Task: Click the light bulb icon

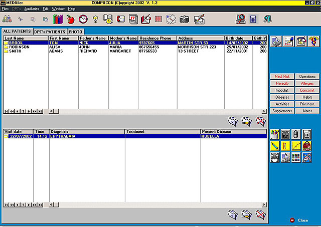Action: pyautogui.click(x=95, y=19)
